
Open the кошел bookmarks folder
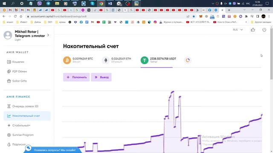click(8, 22)
